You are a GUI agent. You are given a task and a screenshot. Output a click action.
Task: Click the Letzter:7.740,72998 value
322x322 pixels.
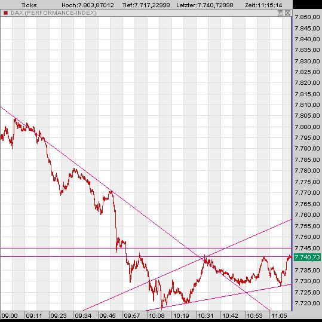(x=205, y=5)
